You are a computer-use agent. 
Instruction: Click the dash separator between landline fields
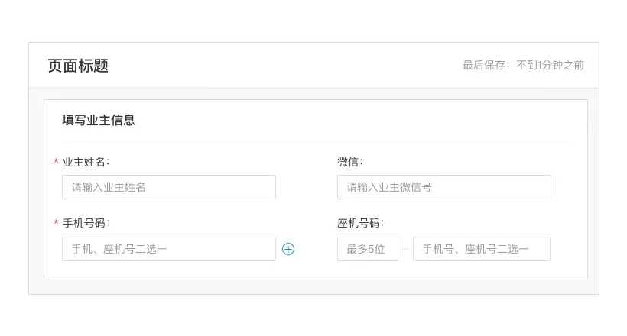405,249
